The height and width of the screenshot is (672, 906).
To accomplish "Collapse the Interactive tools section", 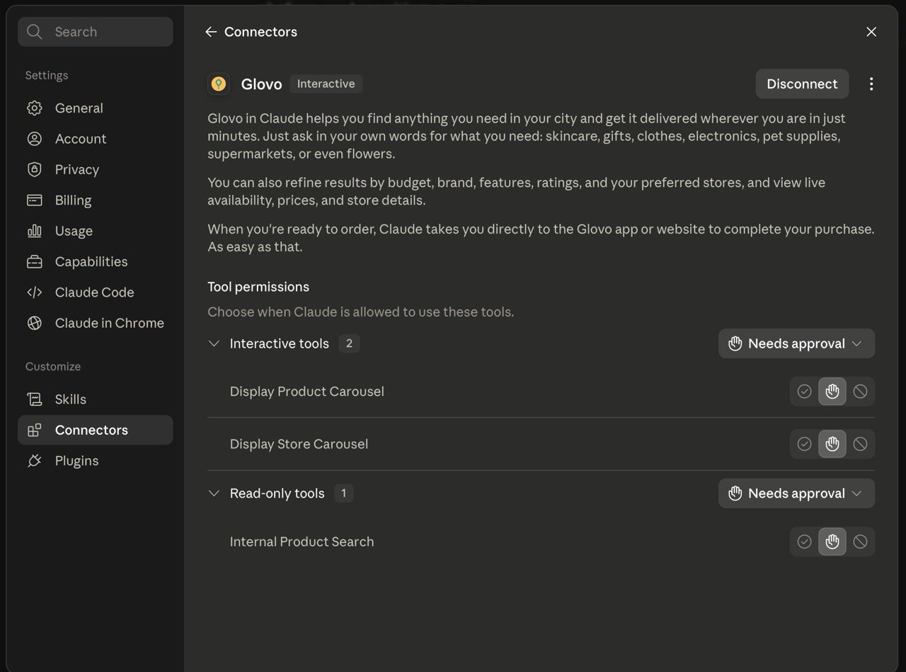I will pyautogui.click(x=214, y=343).
